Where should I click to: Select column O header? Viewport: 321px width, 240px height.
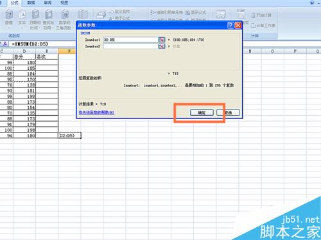272,51
